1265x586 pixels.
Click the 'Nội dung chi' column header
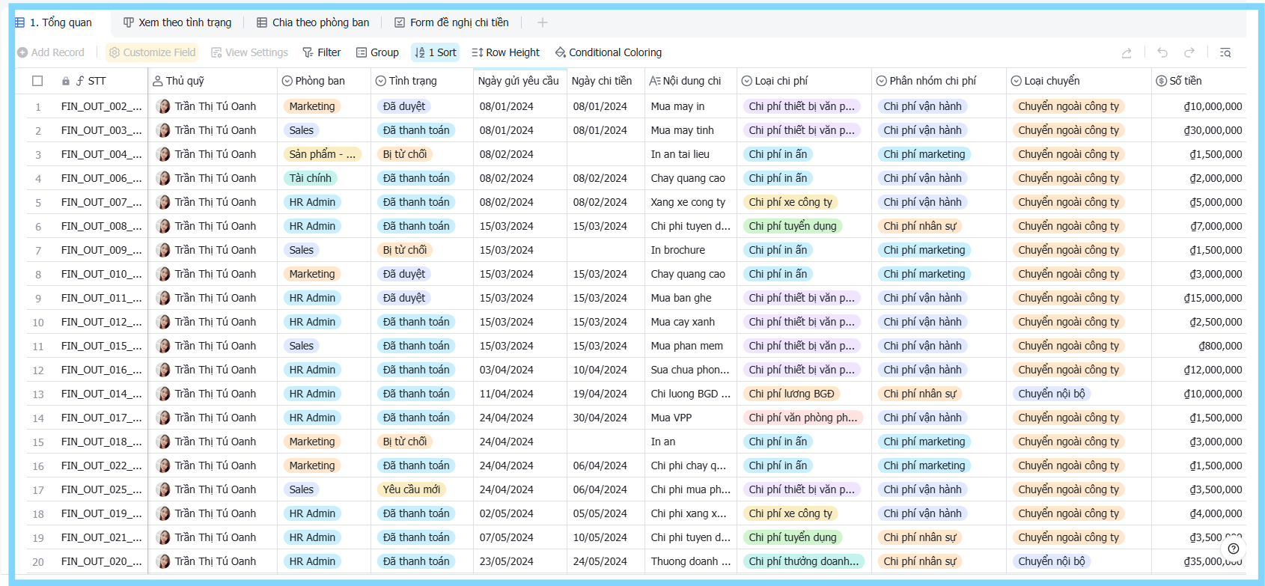[690, 81]
